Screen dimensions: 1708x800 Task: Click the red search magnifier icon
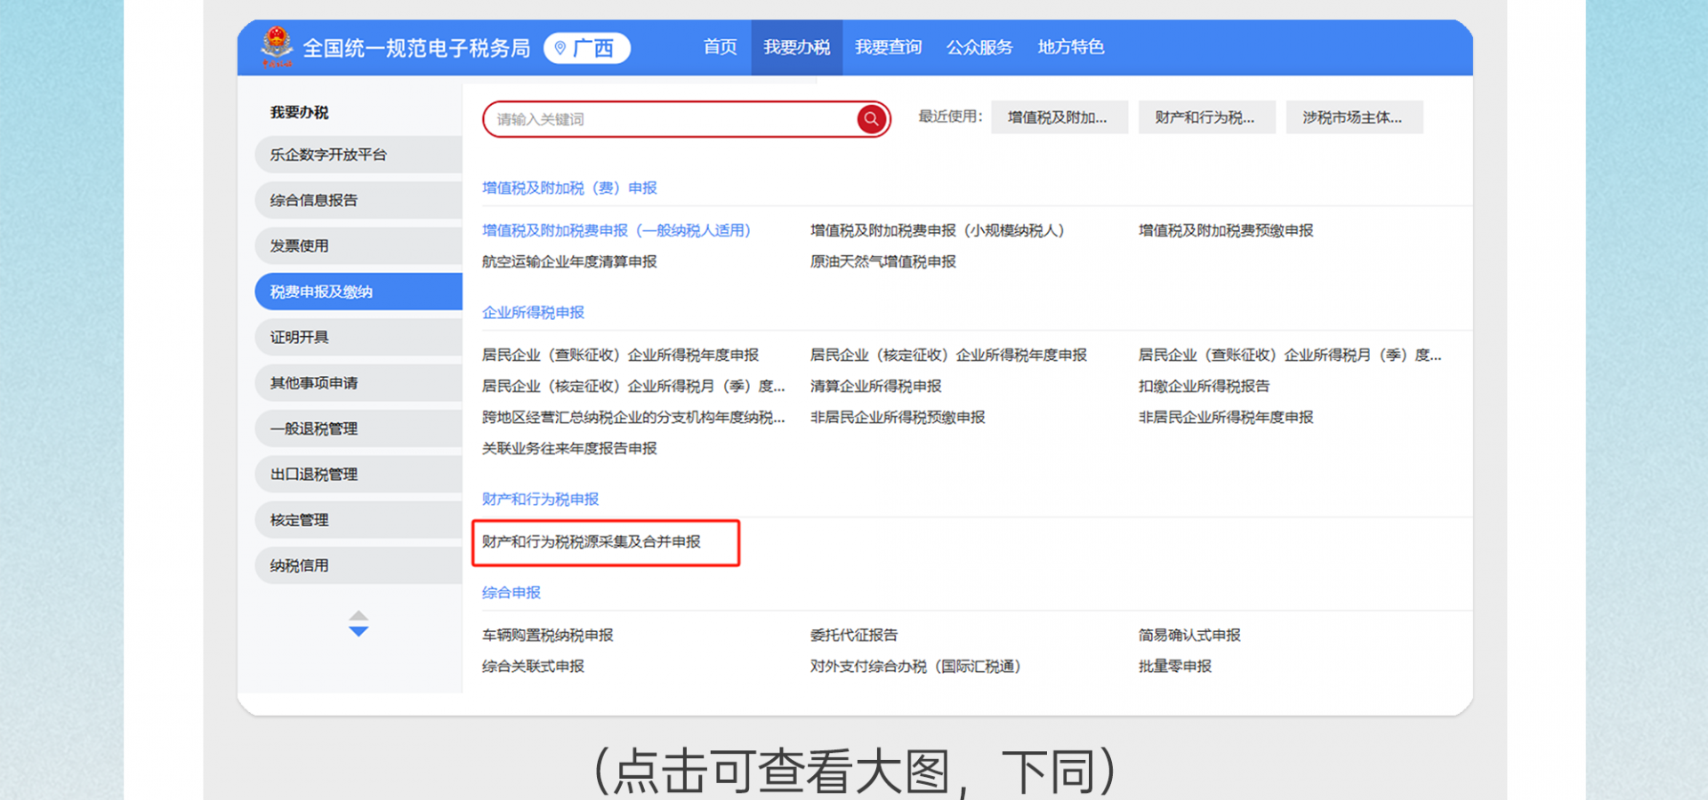871,119
